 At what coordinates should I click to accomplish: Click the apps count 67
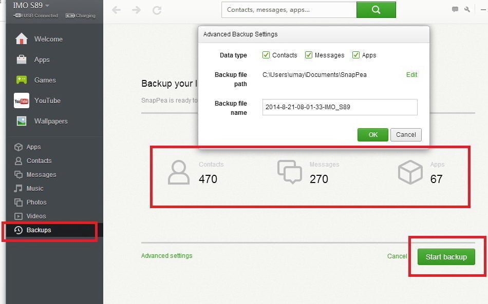coord(436,179)
